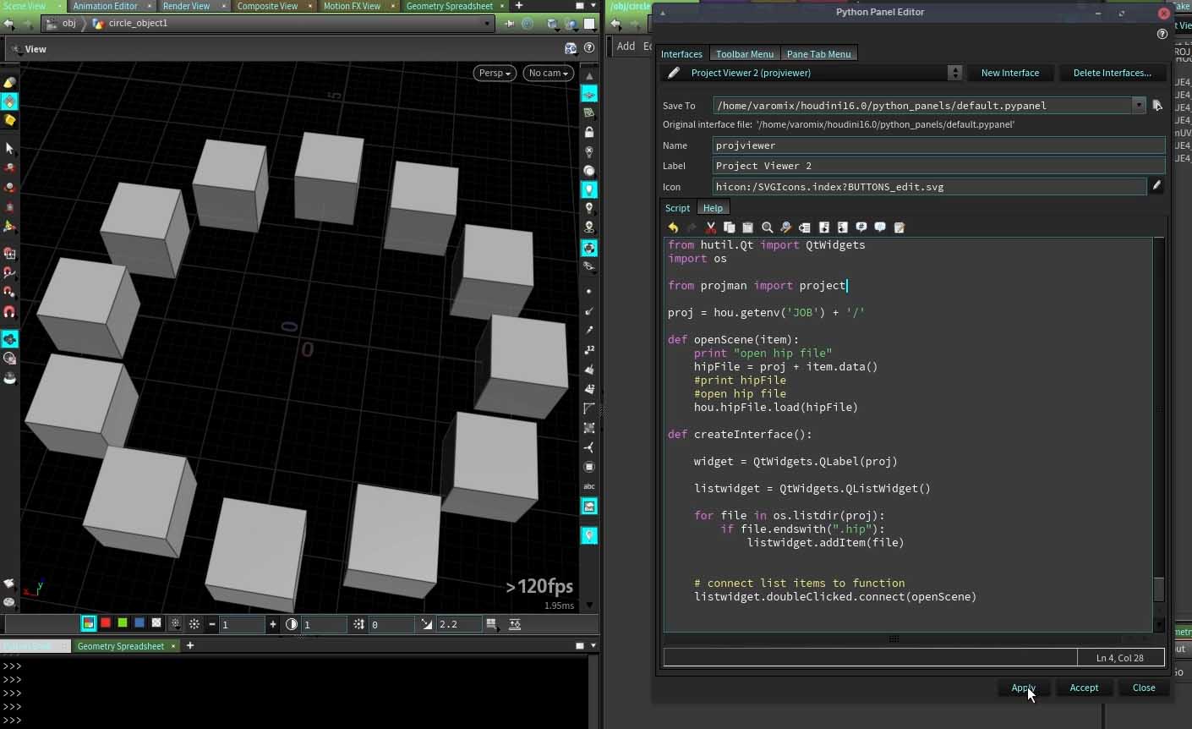1192x729 pixels.
Task: Toggle the red channel display button
Action: (106, 623)
